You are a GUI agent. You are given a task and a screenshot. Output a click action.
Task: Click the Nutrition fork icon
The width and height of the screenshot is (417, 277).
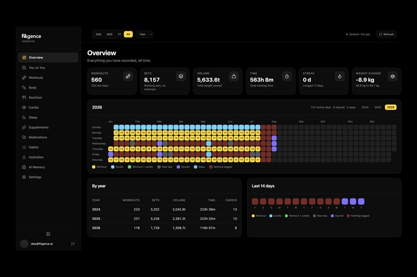[24, 97]
